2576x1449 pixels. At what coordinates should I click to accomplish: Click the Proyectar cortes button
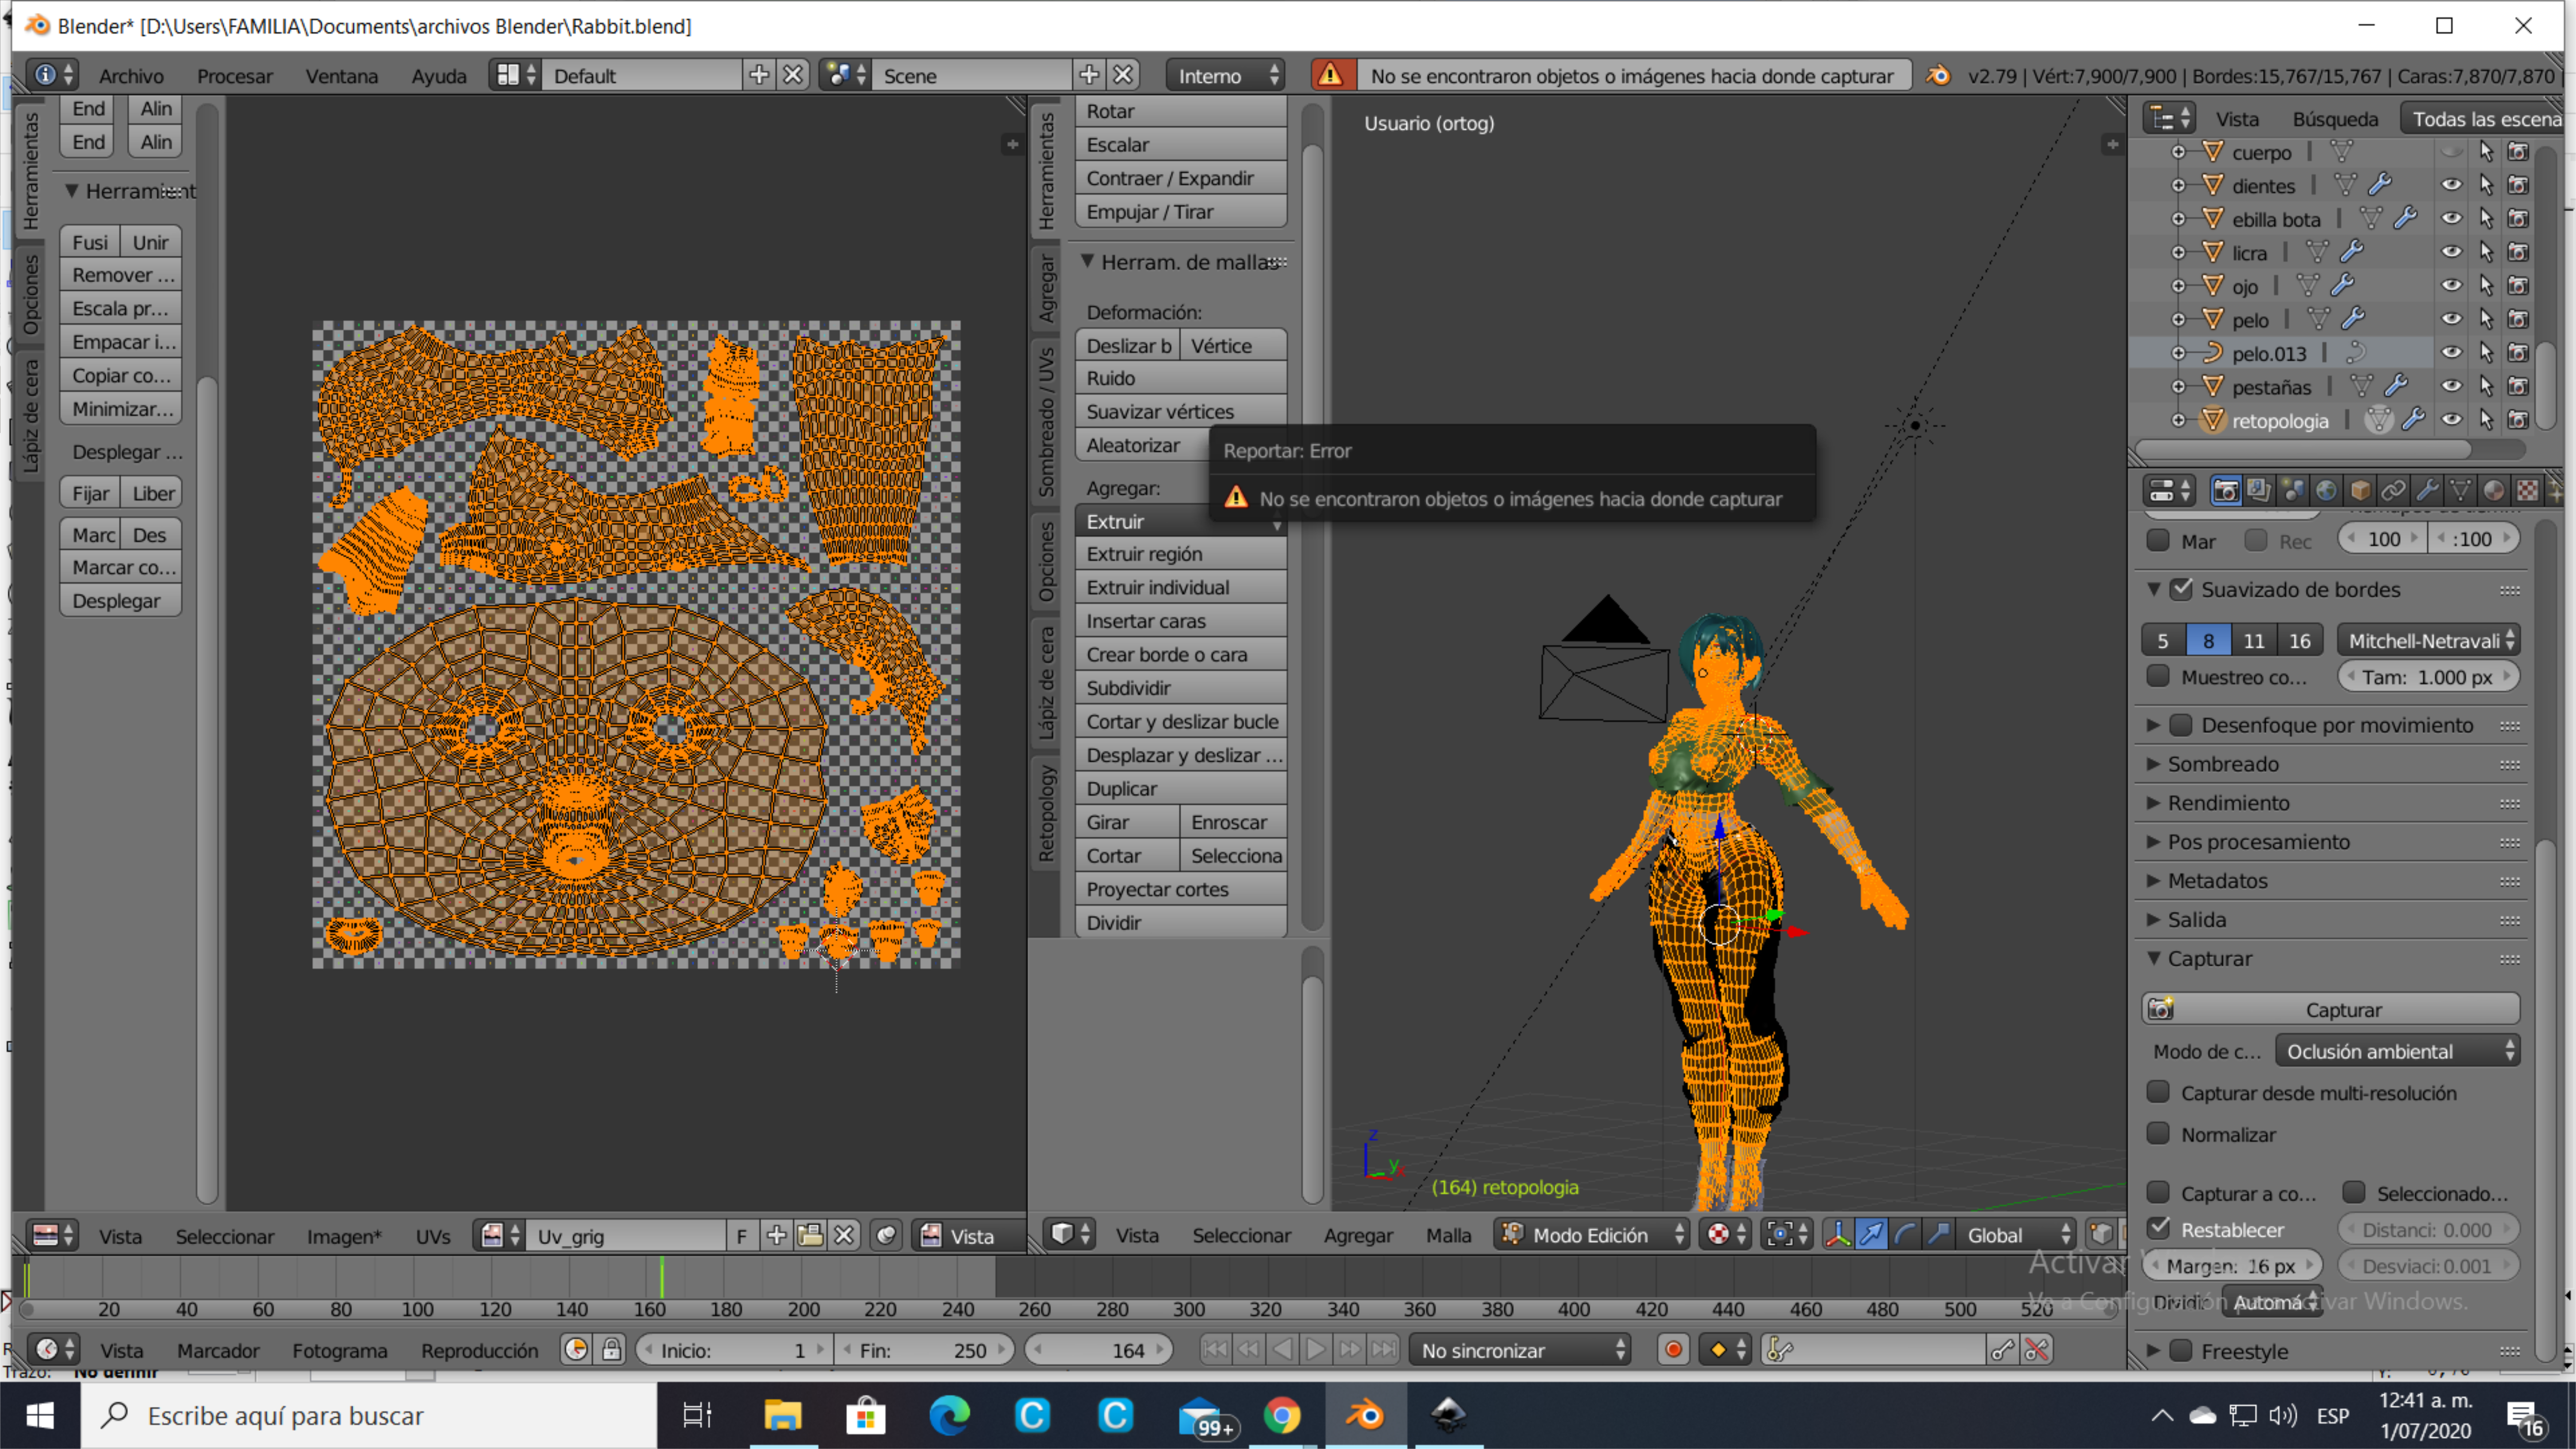click(x=1180, y=889)
